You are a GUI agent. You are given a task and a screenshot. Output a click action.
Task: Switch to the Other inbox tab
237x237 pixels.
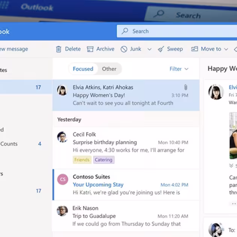tap(109, 69)
